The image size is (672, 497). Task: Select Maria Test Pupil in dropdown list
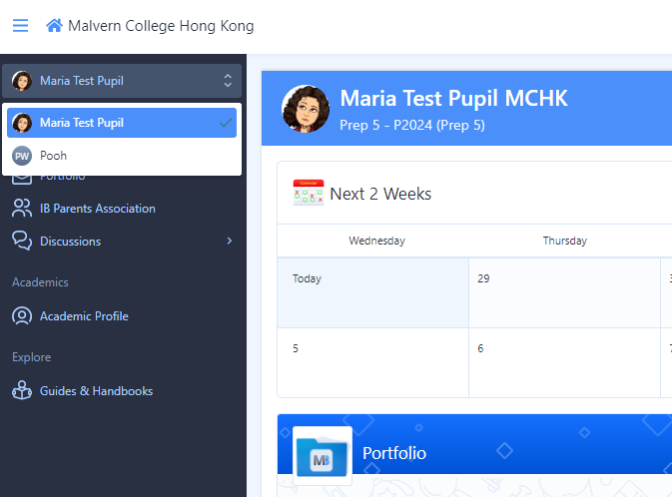[122, 123]
